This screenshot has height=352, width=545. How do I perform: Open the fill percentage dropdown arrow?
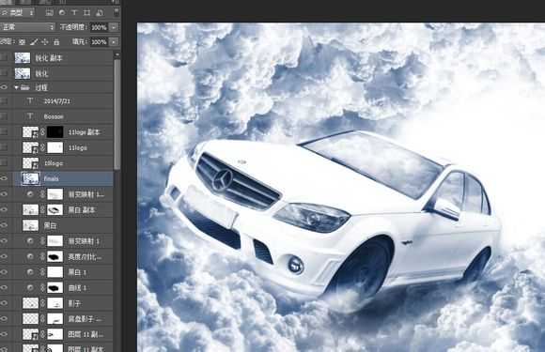click(x=114, y=42)
